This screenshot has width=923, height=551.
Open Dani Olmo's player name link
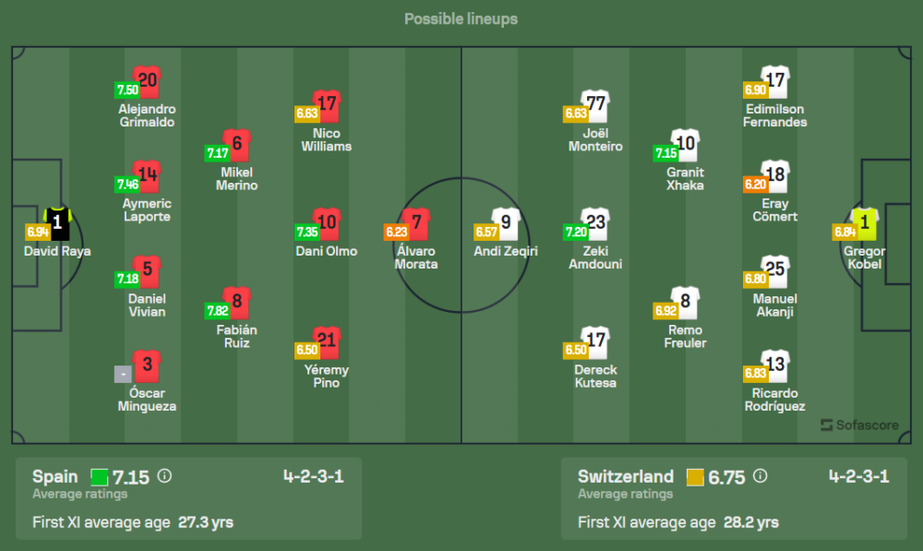pos(326,251)
